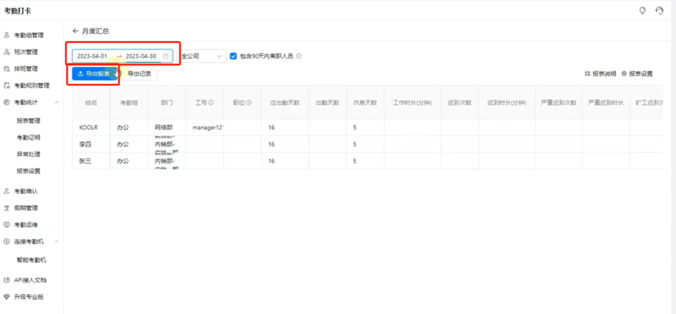Click the lightbulb tips icon in header

[642, 11]
